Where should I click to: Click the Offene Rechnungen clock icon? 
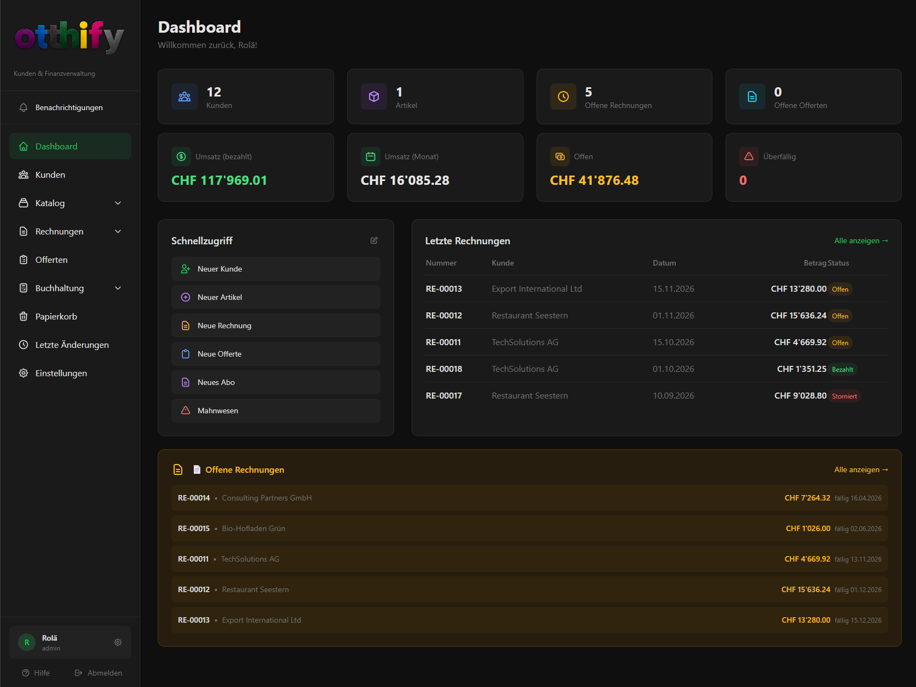[x=563, y=97]
